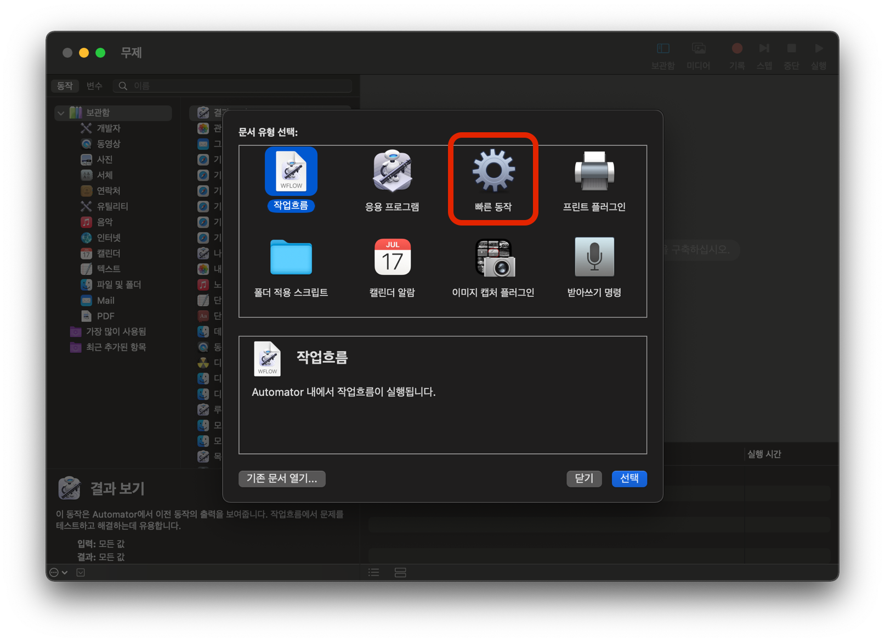This screenshot has height=642, width=885.
Task: Toggle the description panel checkbox button
Action: [x=81, y=572]
